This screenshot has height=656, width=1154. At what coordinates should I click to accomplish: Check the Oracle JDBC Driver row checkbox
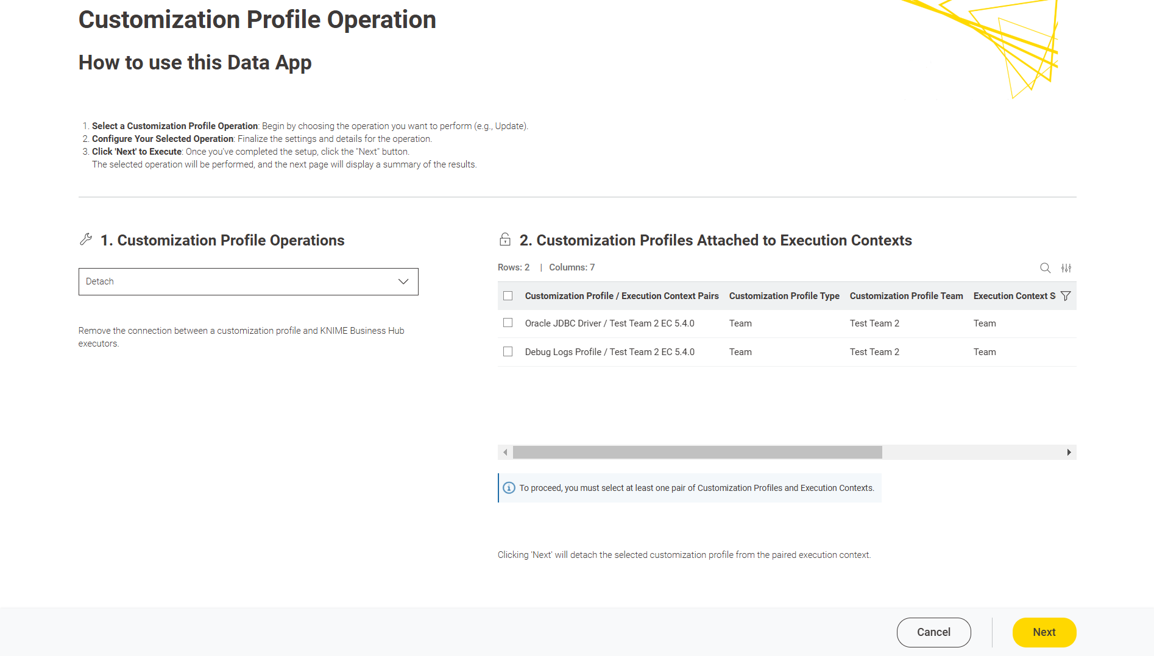[x=508, y=323]
